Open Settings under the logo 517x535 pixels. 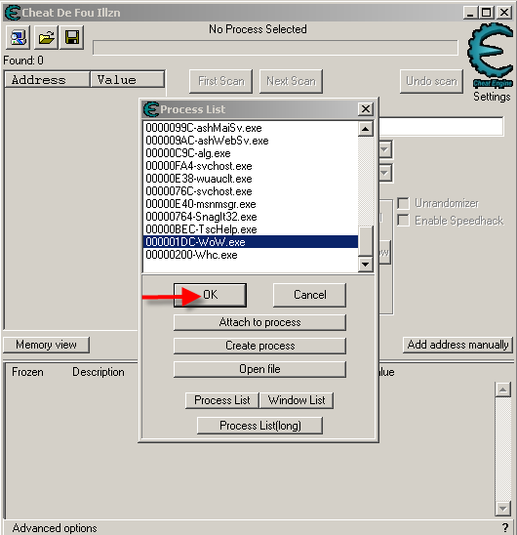click(x=492, y=97)
